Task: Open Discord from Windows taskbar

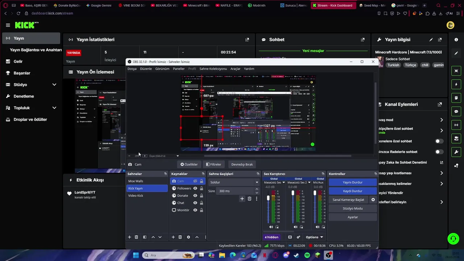Action: point(286,255)
